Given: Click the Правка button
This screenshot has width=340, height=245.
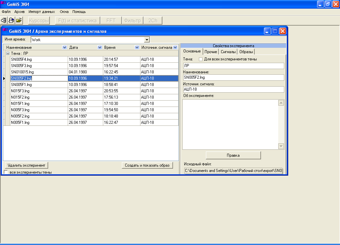Looking at the screenshot, I should pos(233,155).
